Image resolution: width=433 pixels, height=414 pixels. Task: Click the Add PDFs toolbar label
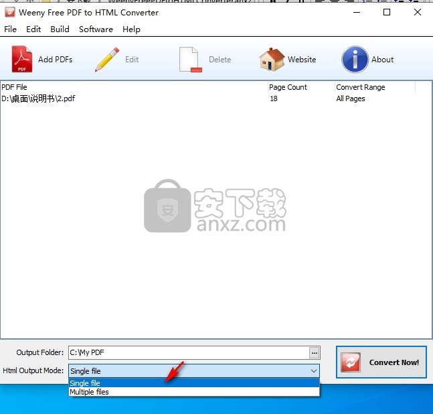coord(56,60)
